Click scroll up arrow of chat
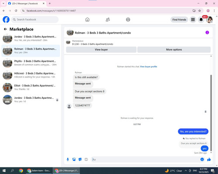This screenshot has height=174, width=218. (211, 56)
